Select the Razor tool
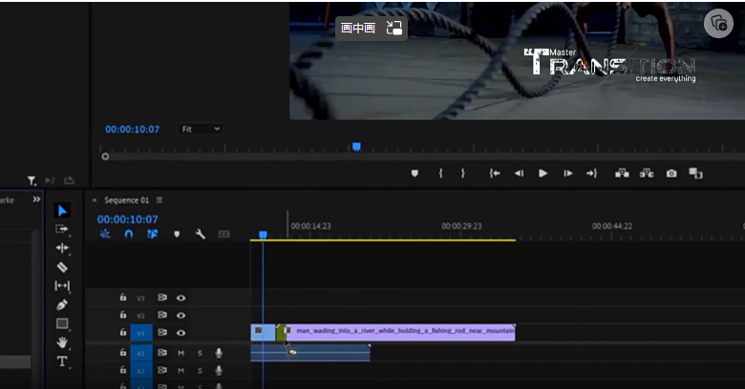 tap(62, 267)
